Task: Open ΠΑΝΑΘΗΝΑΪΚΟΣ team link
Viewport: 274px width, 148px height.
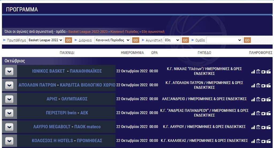Action: [x=86, y=71]
